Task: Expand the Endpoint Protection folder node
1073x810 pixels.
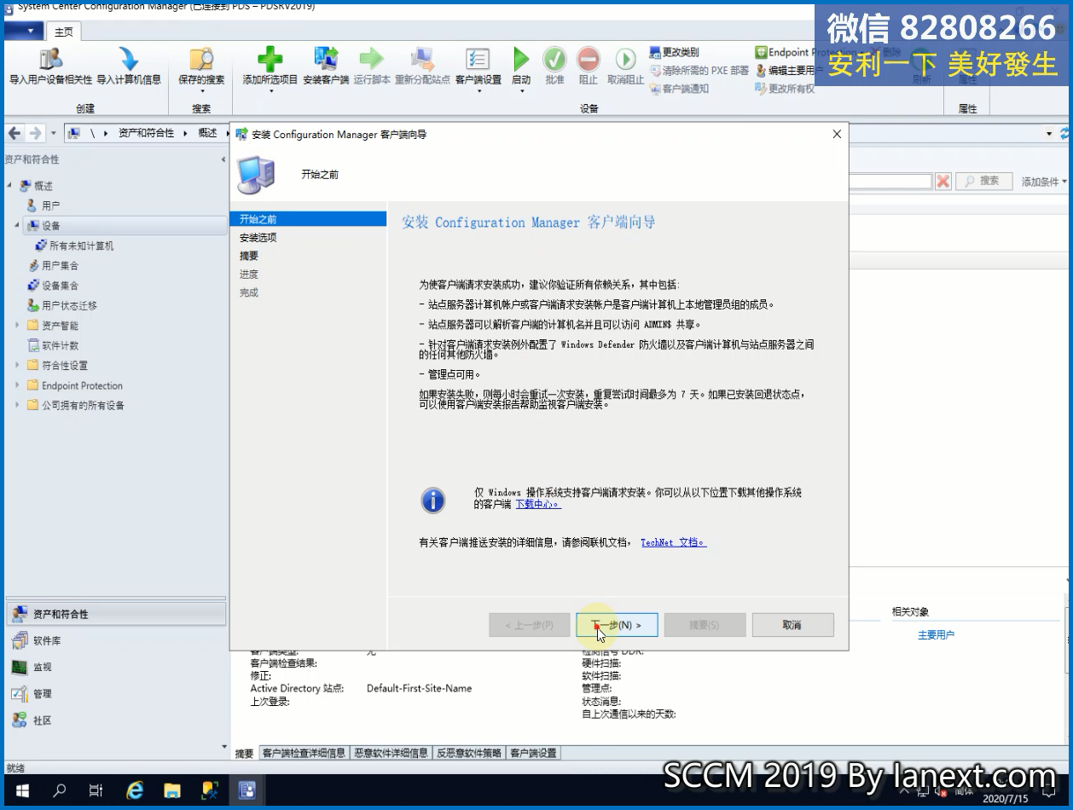Action: click(x=17, y=385)
